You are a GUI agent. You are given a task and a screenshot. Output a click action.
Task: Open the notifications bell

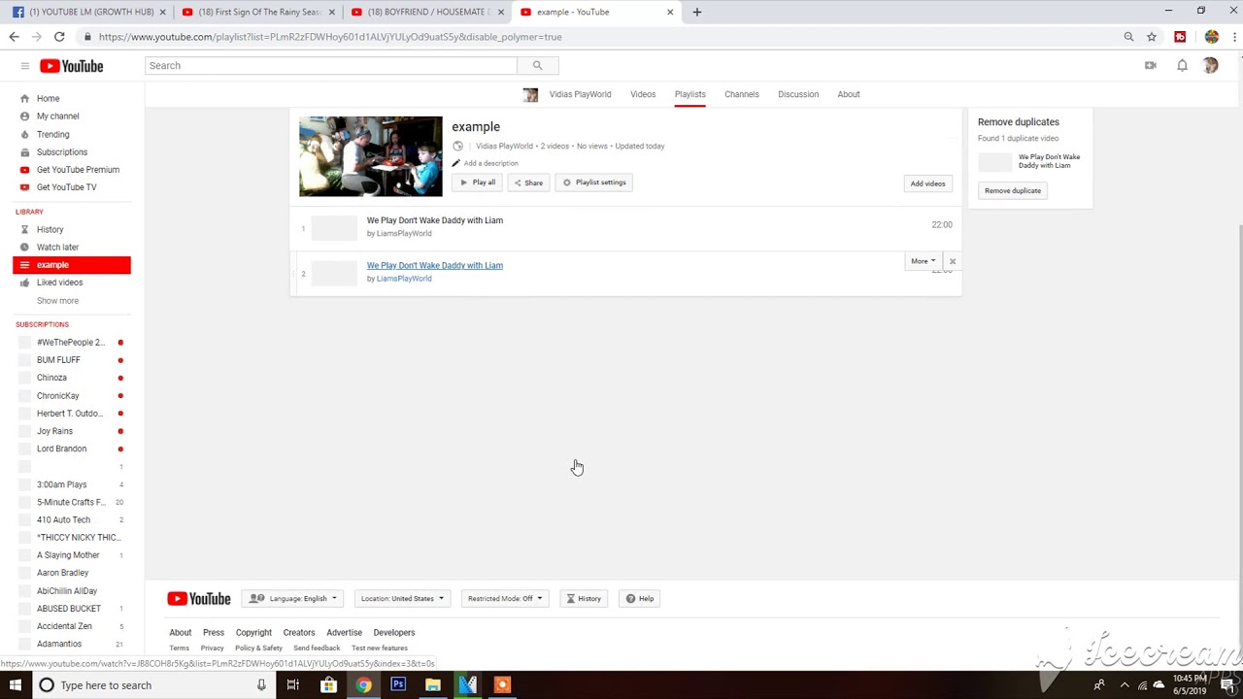click(1182, 66)
